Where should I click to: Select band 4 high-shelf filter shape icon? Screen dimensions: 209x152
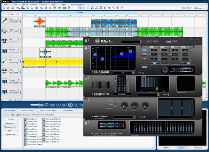coord(188,63)
